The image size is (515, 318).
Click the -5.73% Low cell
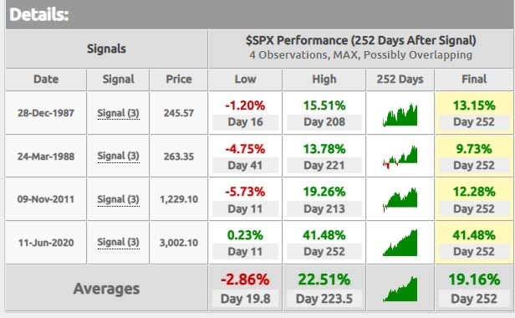[x=245, y=199]
